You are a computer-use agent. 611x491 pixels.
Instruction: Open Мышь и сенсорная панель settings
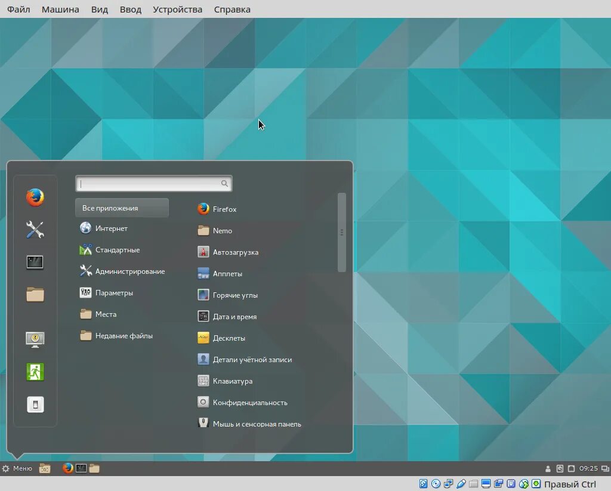pos(249,424)
